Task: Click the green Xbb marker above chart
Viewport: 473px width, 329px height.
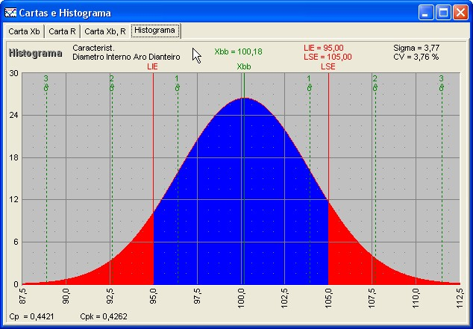Action: click(x=244, y=66)
